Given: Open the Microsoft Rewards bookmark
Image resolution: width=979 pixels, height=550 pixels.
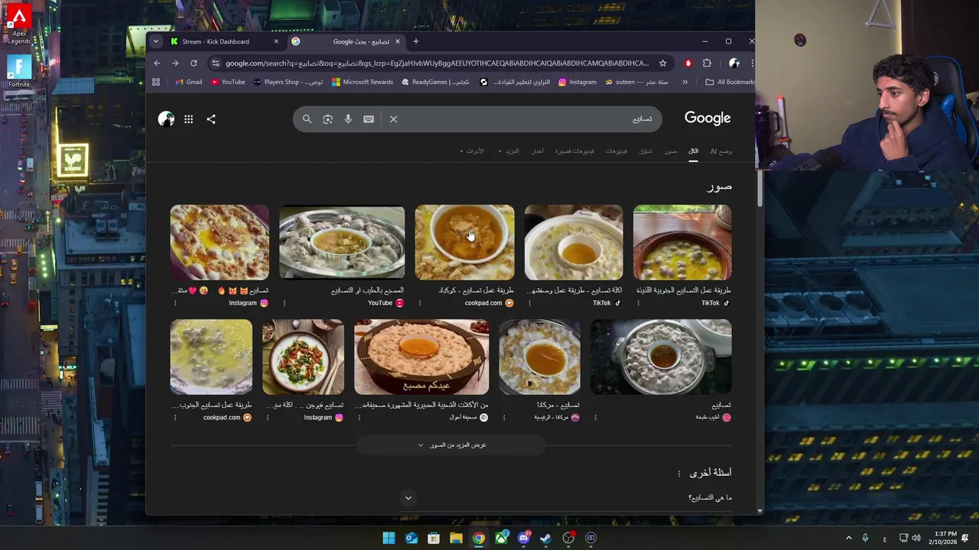Looking at the screenshot, I should click(363, 82).
